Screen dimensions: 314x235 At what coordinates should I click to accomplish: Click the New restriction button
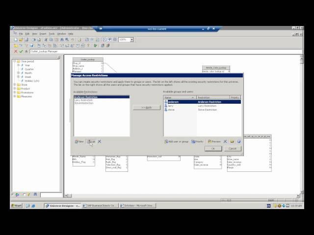pyautogui.click(x=79, y=141)
